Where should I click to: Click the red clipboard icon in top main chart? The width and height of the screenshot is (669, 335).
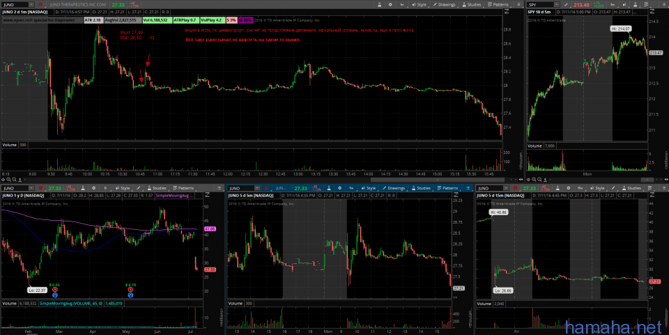40,5
